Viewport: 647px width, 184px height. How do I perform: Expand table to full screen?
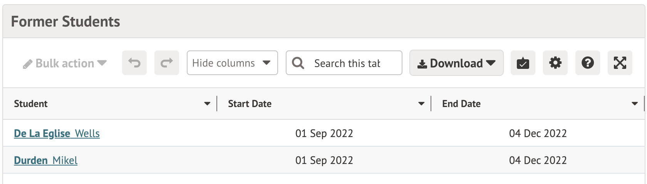coord(620,63)
